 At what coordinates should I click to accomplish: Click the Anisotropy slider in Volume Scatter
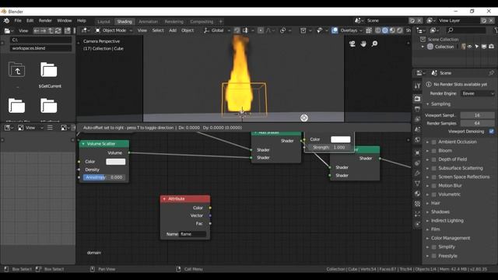point(104,177)
